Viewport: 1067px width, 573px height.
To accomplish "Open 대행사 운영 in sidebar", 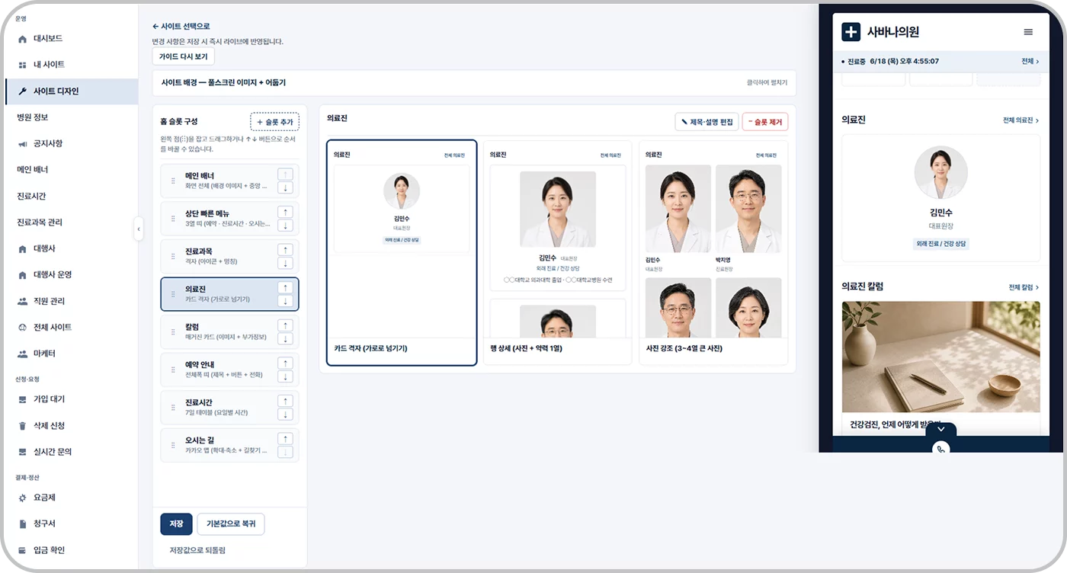I will pos(71,274).
